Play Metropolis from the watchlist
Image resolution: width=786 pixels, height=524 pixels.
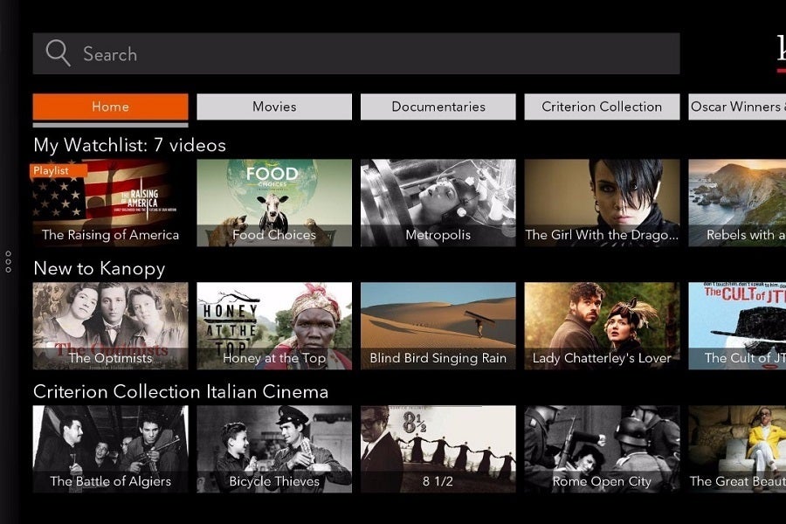(438, 203)
